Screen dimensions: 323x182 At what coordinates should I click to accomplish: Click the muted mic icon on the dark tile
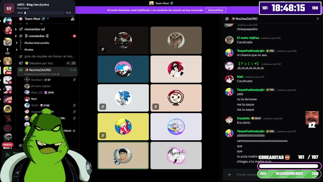tap(103, 49)
